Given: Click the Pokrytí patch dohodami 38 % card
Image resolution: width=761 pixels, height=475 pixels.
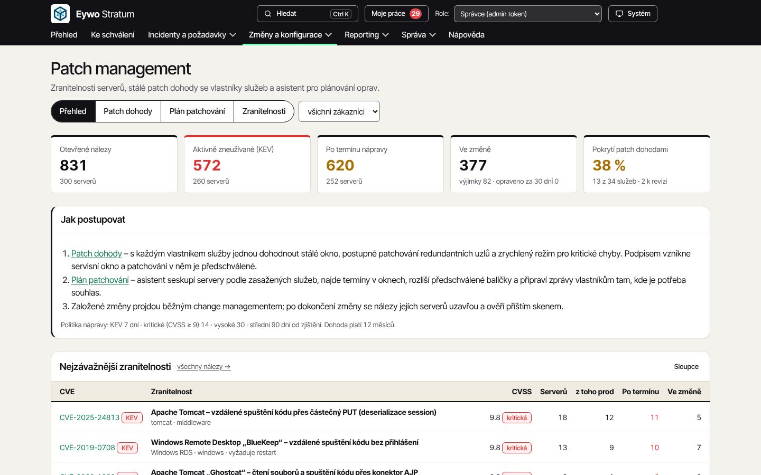Looking at the screenshot, I should pos(647,164).
